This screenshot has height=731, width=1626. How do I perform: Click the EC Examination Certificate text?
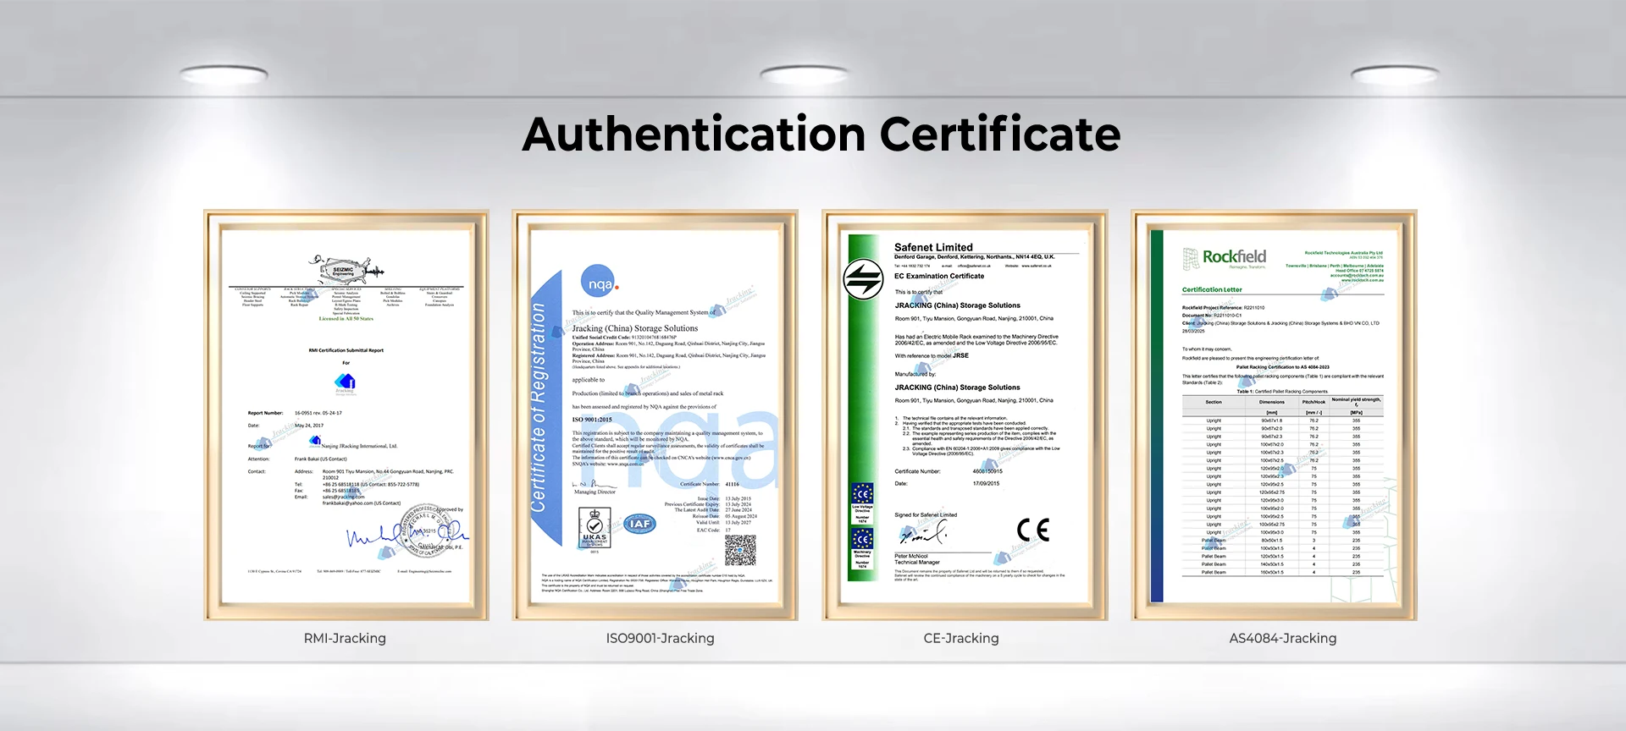(939, 276)
